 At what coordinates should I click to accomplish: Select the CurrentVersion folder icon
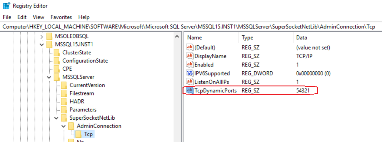64,85
